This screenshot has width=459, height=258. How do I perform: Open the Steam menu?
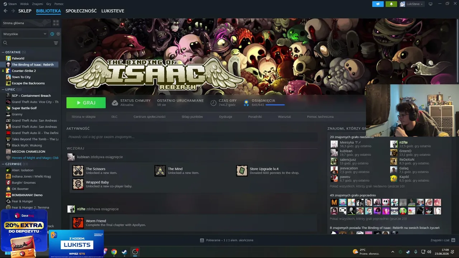10,4
